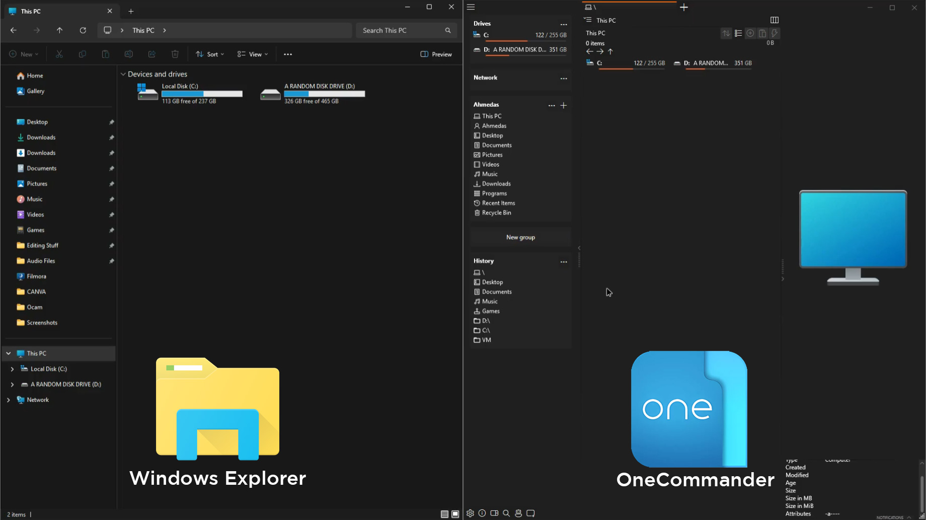
Task: Open OneCommander settings gear icon
Action: [470, 513]
